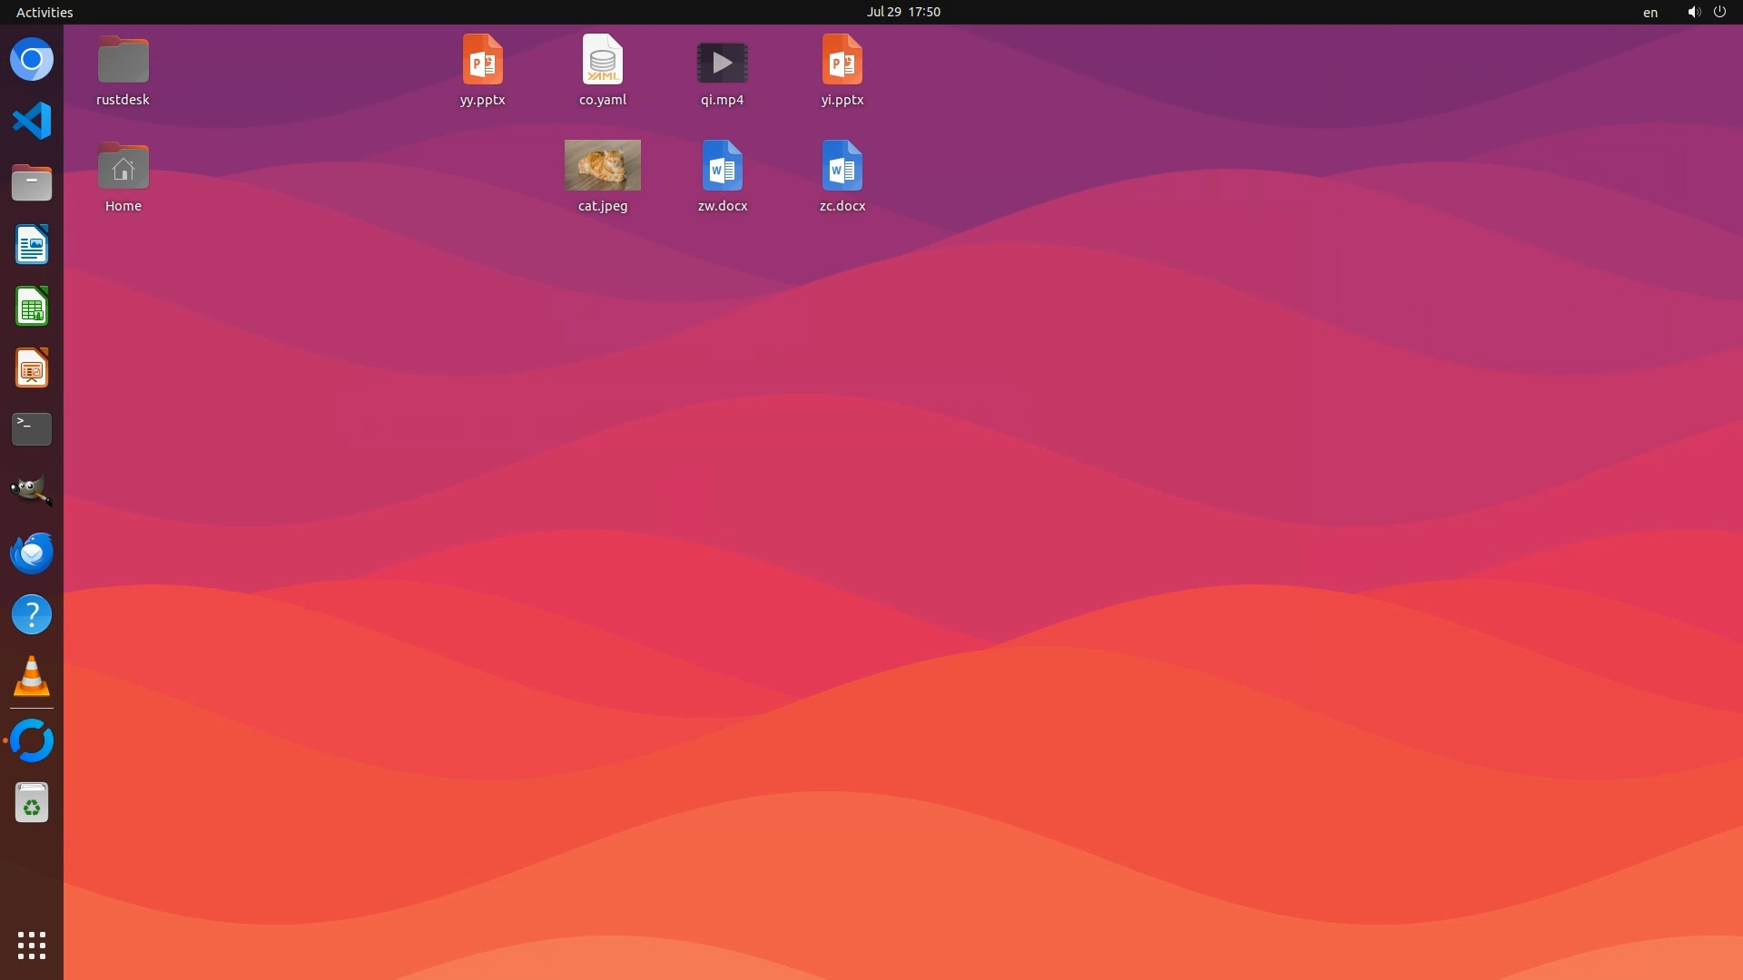This screenshot has height=980, width=1743.
Task: Open Thunderbird mail client
Action: 32,553
